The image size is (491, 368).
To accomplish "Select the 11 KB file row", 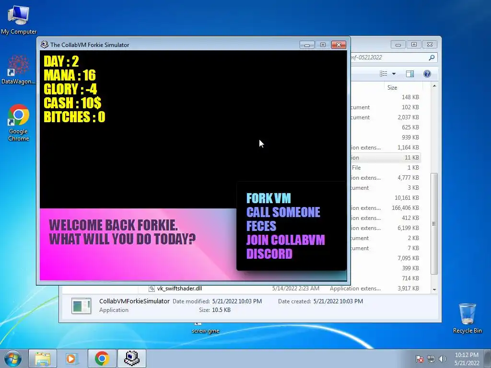I will (x=386, y=157).
